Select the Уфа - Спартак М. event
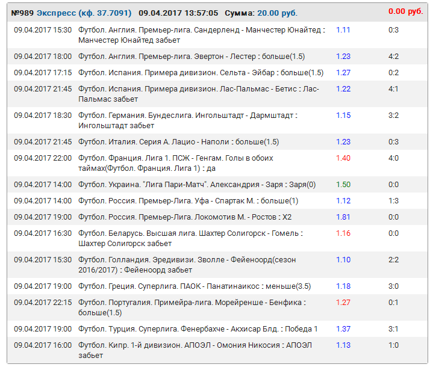 pyautogui.click(x=188, y=201)
